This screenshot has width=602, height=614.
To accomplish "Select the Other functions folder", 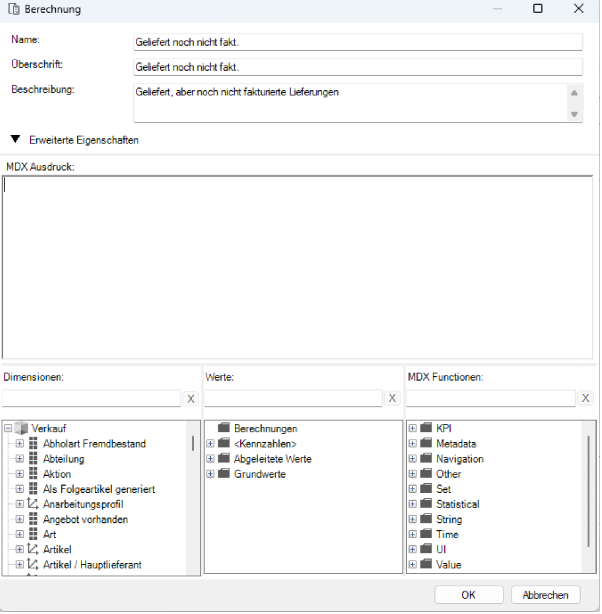I will 448,474.
